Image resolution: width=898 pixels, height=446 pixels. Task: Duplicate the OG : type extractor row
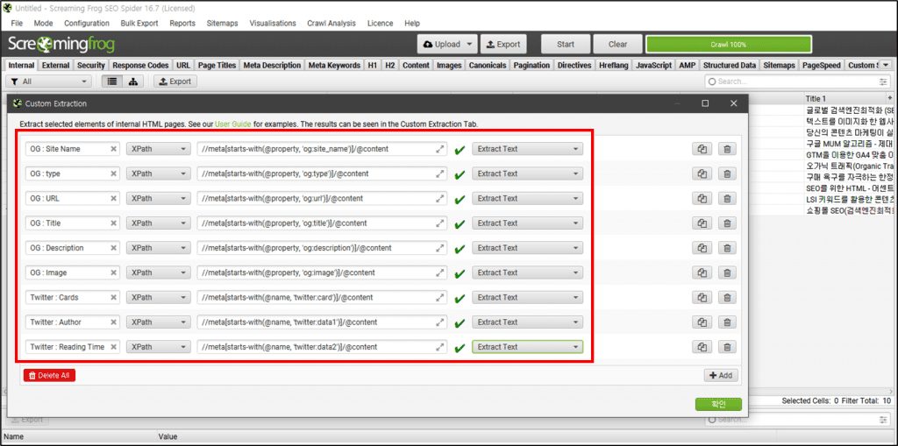coord(702,173)
